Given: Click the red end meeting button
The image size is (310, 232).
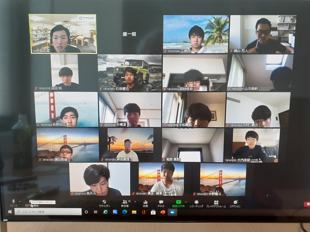Looking at the screenshot, I should 307,204.
